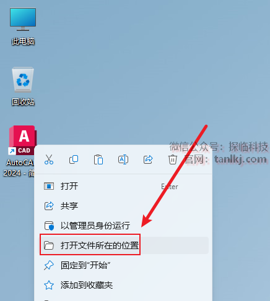Viewport: 270px width, 301px height.
Task: Click the shield icon beside 以管理员身份运行
Action: [x=49, y=226]
